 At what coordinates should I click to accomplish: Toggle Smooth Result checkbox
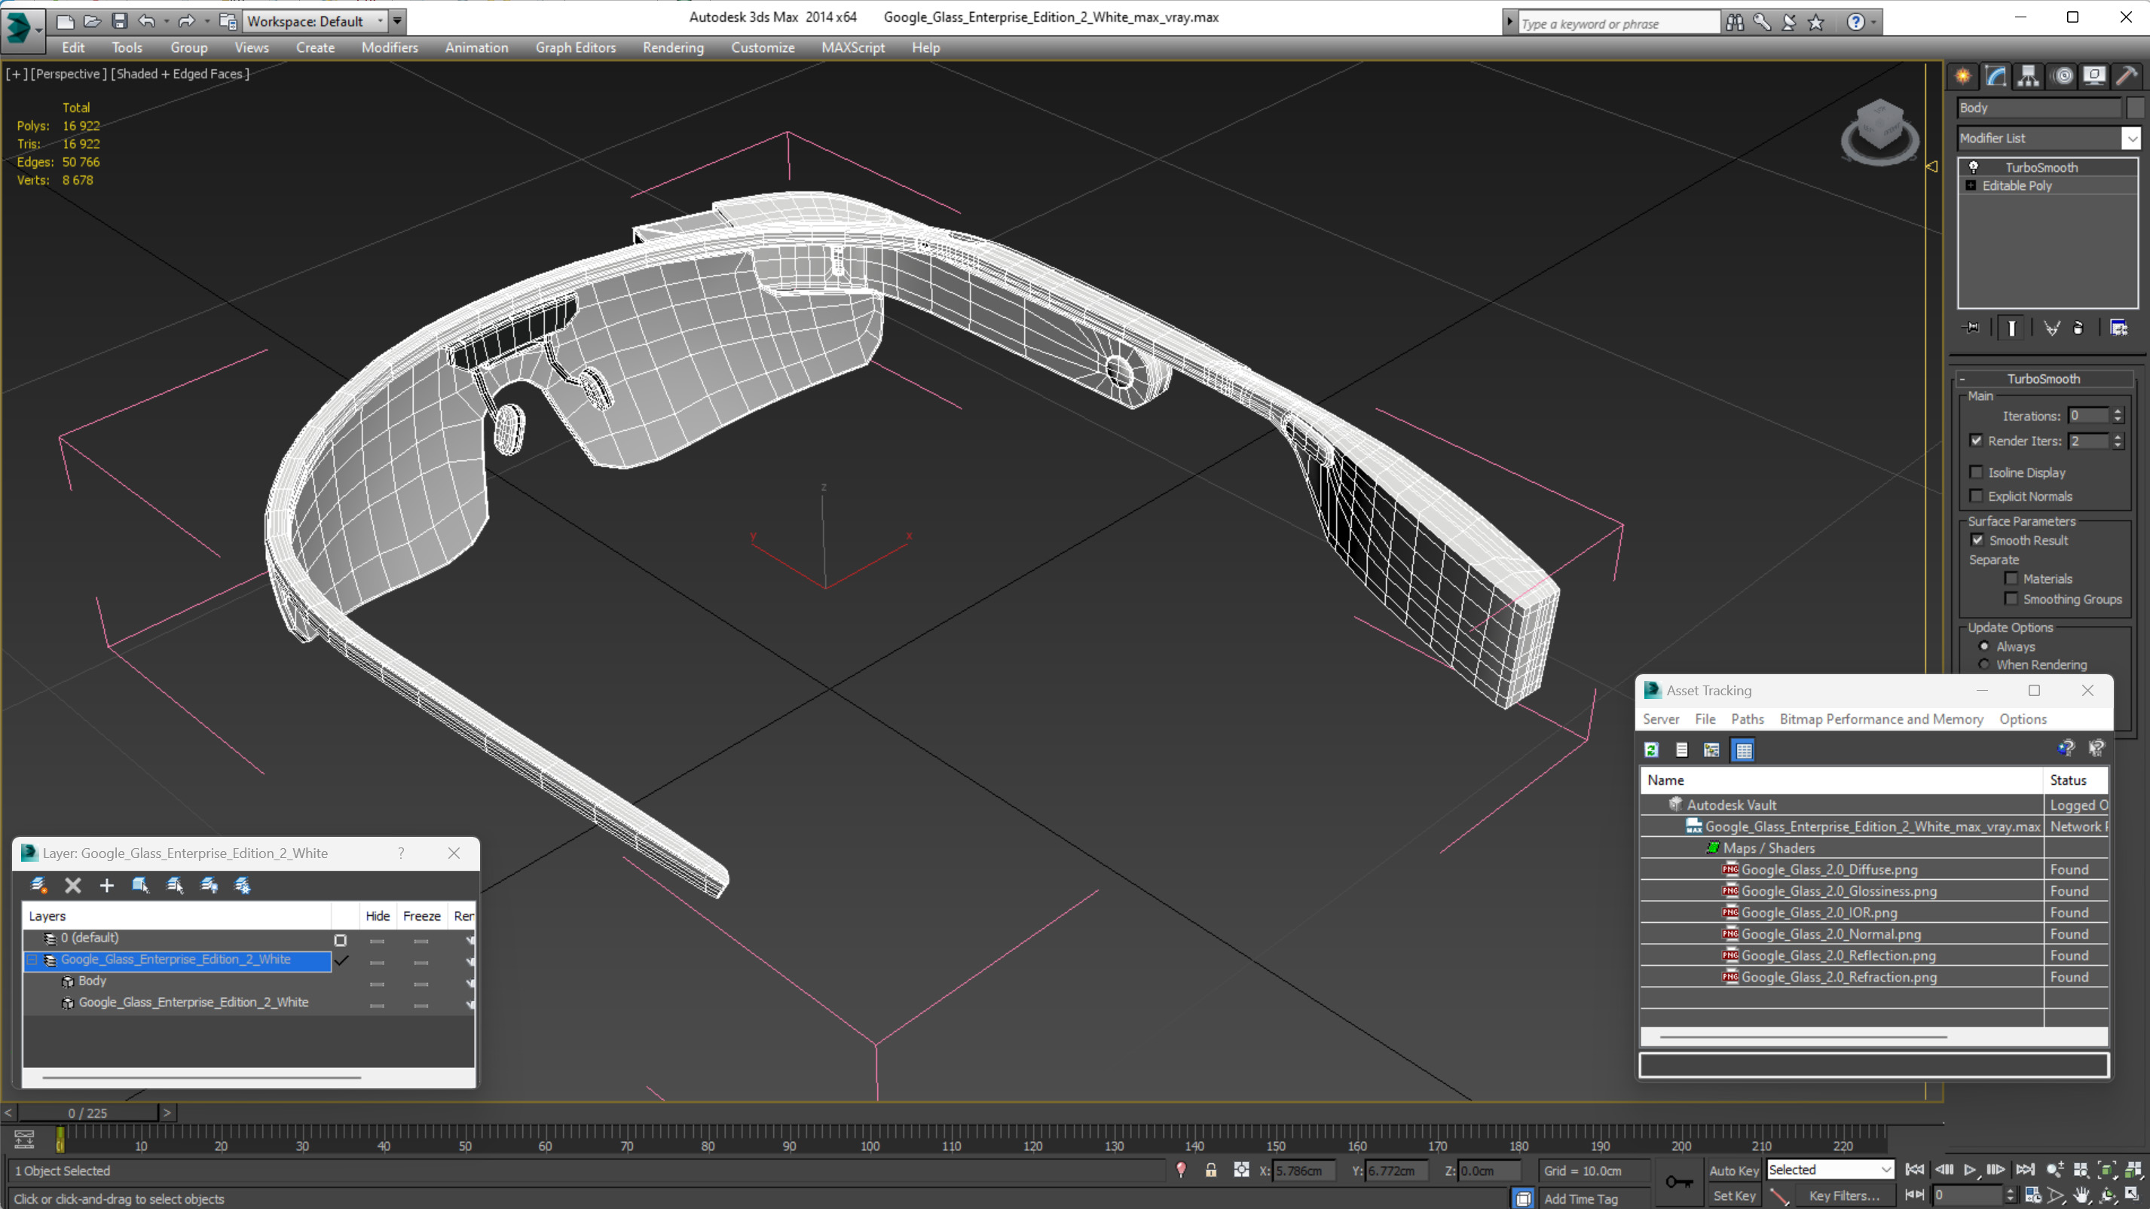1977,540
